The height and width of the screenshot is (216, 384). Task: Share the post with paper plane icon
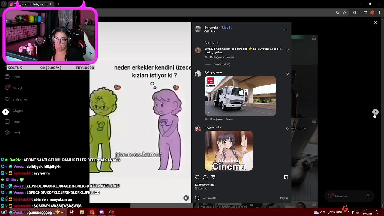point(213,177)
